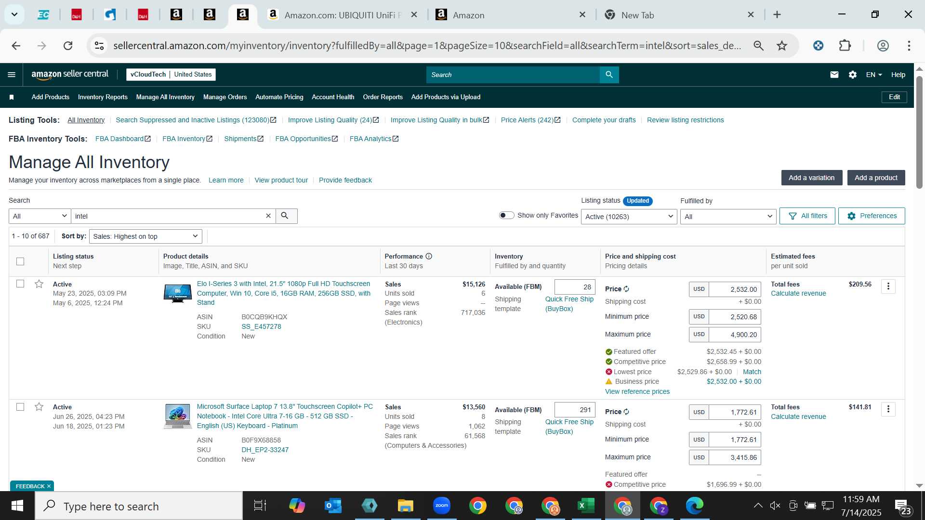925x520 pixels.
Task: Show hidden system tray icons
Action: 758,506
